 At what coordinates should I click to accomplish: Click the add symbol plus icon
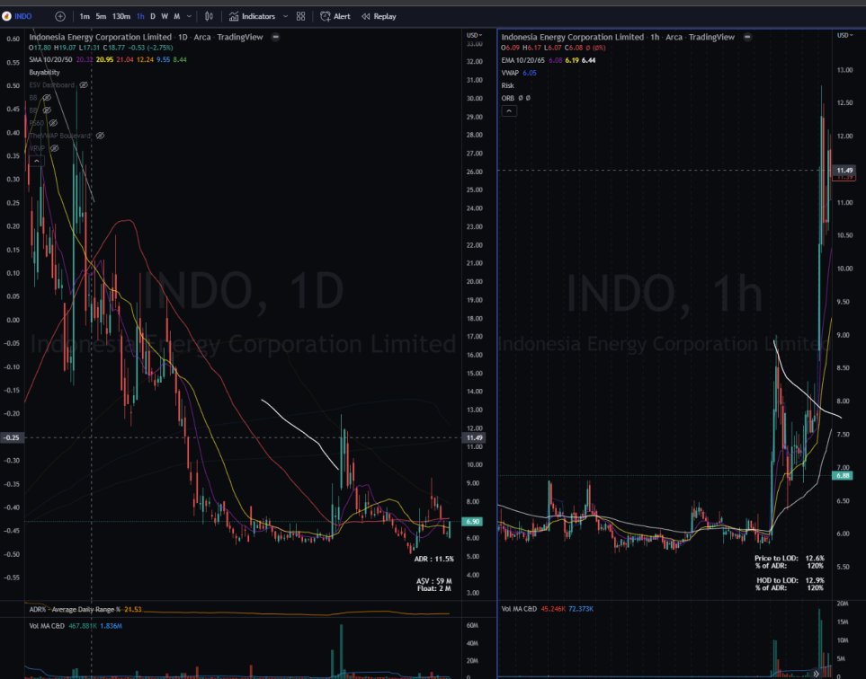coord(60,16)
